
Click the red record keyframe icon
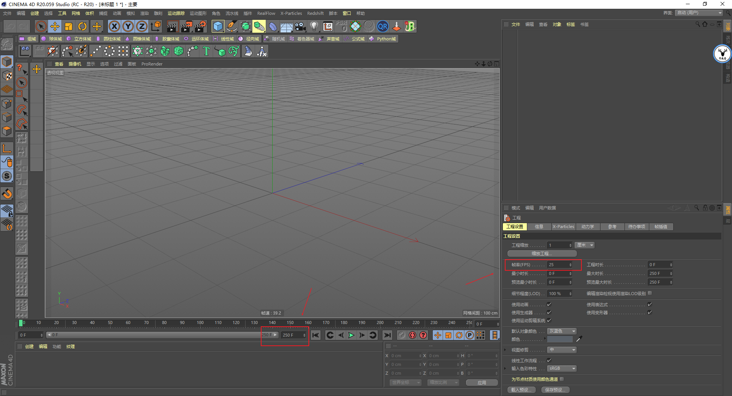[x=412, y=335]
